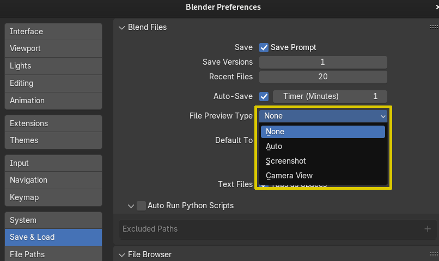Choose Camera View in preview type list

click(323, 176)
